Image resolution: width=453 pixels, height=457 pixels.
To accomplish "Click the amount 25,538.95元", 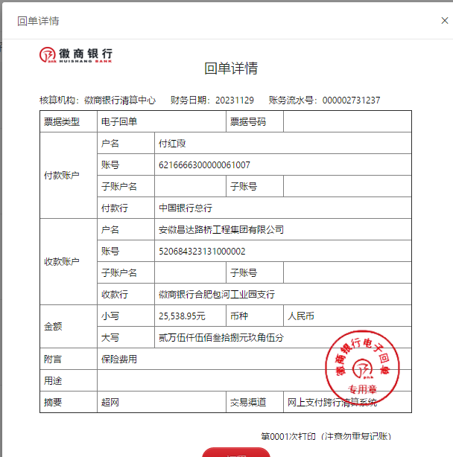I will point(182,316).
